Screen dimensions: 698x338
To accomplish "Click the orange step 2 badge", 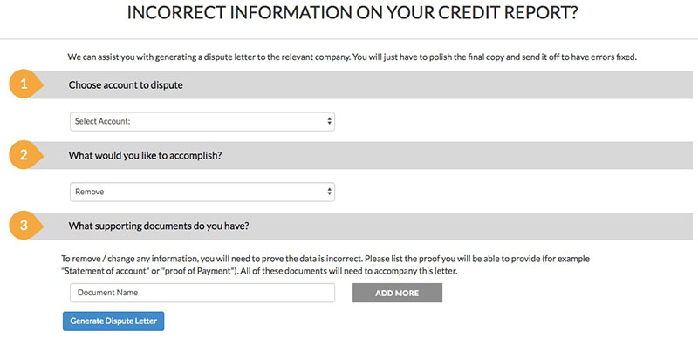I will pos(25,155).
